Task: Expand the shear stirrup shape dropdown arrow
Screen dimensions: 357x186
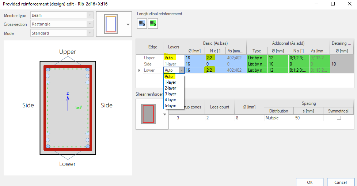Action: (x=164, y=114)
